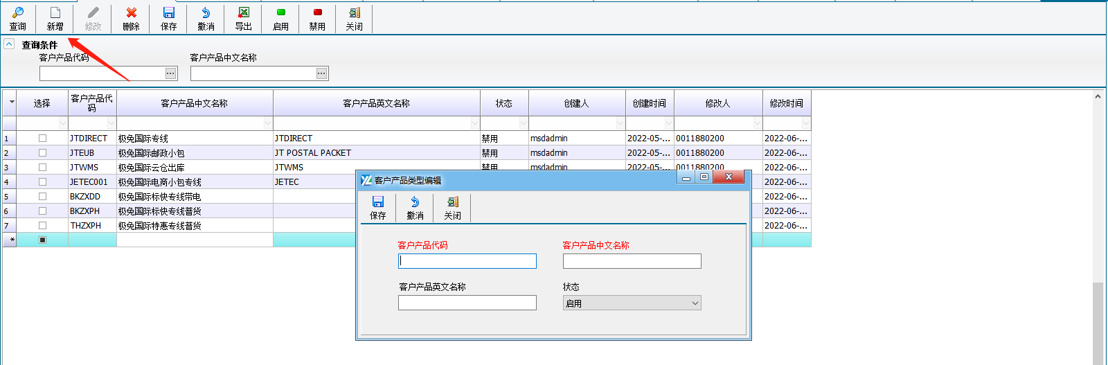The image size is (1108, 365).
Task: Tick the checkbox for row THZXPH
Action: tap(42, 226)
